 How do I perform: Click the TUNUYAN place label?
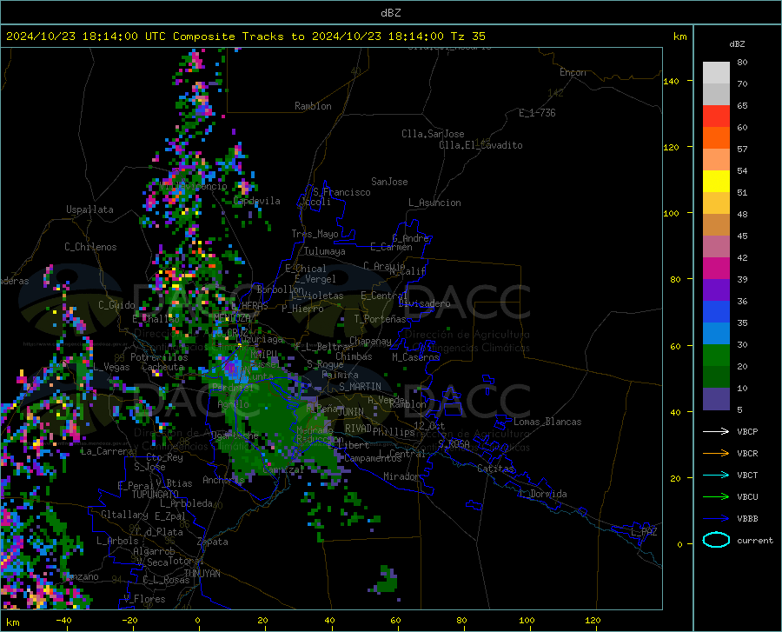(202, 573)
